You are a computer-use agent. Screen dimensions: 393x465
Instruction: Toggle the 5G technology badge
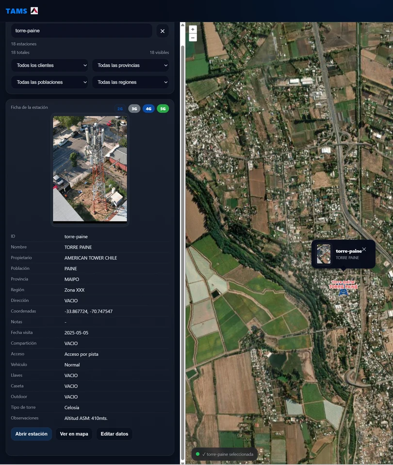[x=163, y=108]
